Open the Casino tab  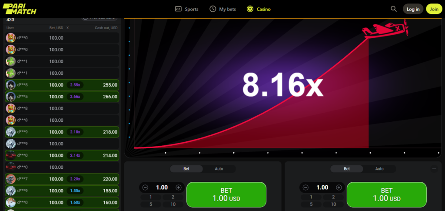coord(258,9)
